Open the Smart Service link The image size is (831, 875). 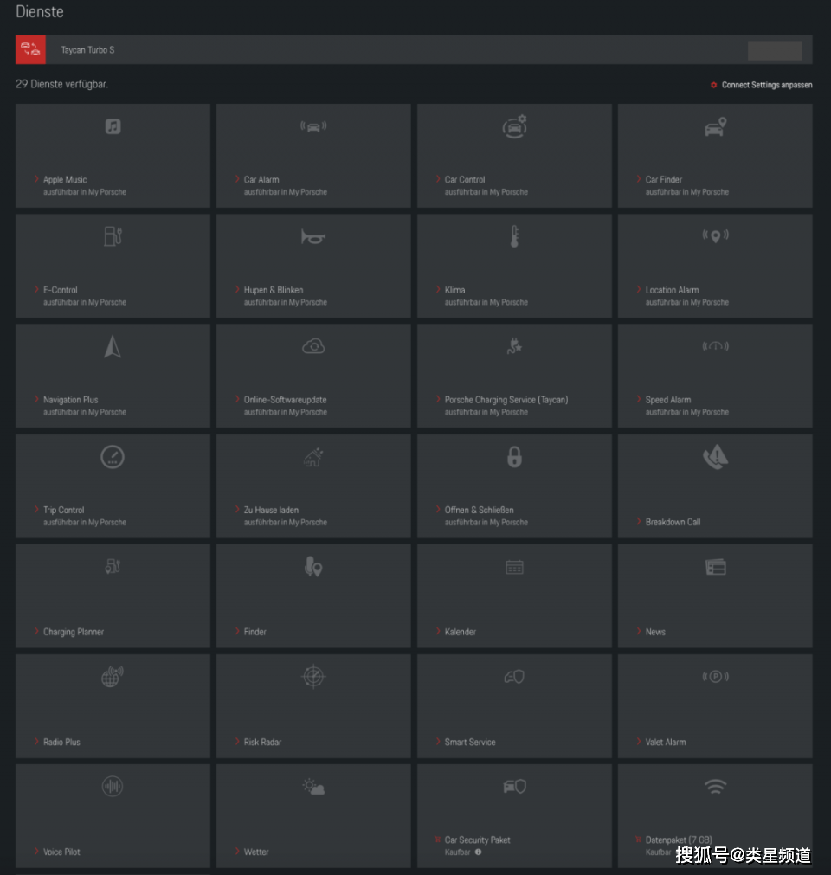click(470, 743)
